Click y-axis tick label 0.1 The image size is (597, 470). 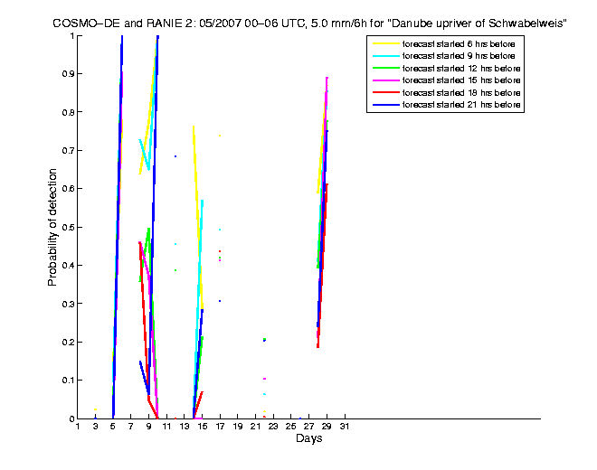pyautogui.click(x=69, y=381)
